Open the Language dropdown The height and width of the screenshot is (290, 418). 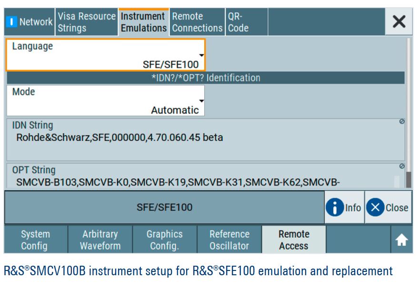click(x=106, y=55)
